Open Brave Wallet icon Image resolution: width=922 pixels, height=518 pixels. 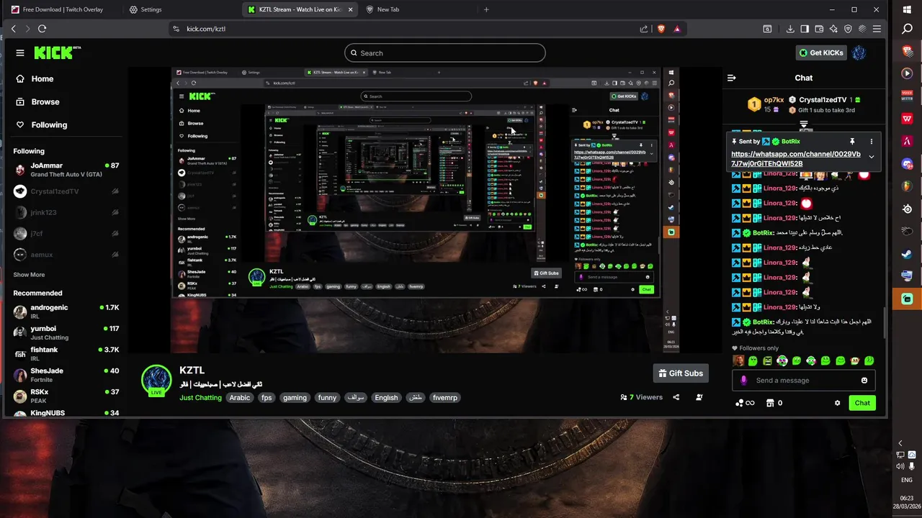click(x=819, y=29)
